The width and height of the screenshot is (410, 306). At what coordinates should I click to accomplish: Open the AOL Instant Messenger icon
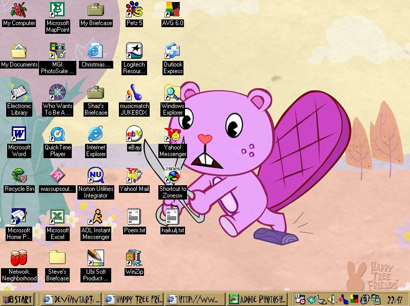coord(96,216)
